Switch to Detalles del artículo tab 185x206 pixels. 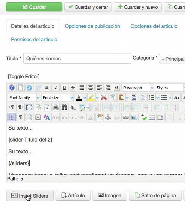pyautogui.click(x=33, y=26)
